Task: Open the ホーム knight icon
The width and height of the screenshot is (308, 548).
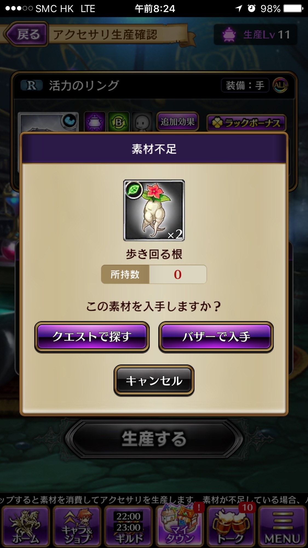Action: point(25,527)
